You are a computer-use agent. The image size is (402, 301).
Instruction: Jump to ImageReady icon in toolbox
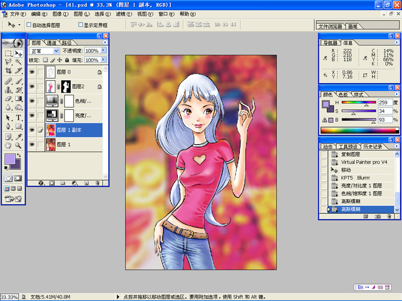[x=13, y=199]
